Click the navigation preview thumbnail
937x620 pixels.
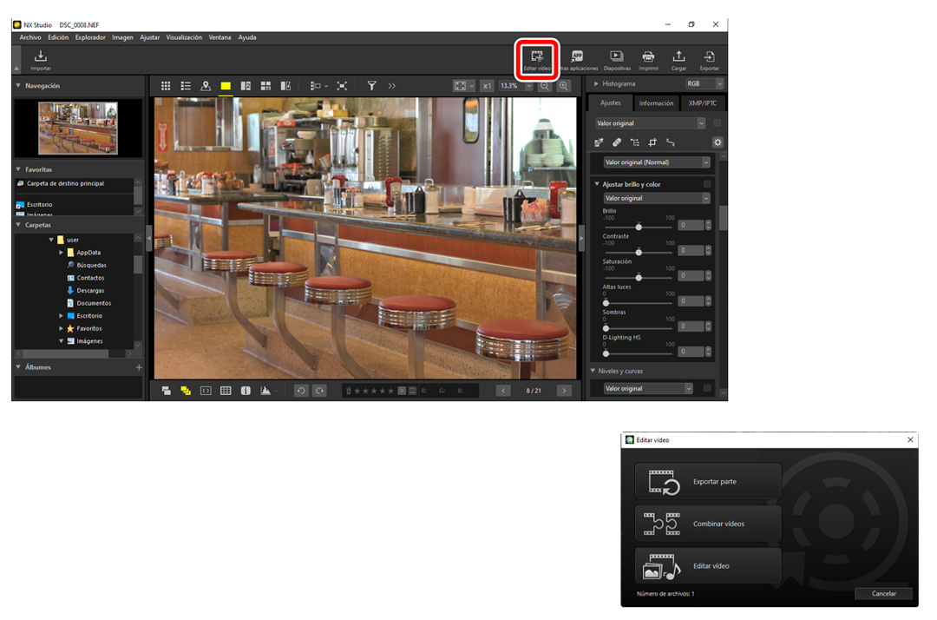point(78,128)
